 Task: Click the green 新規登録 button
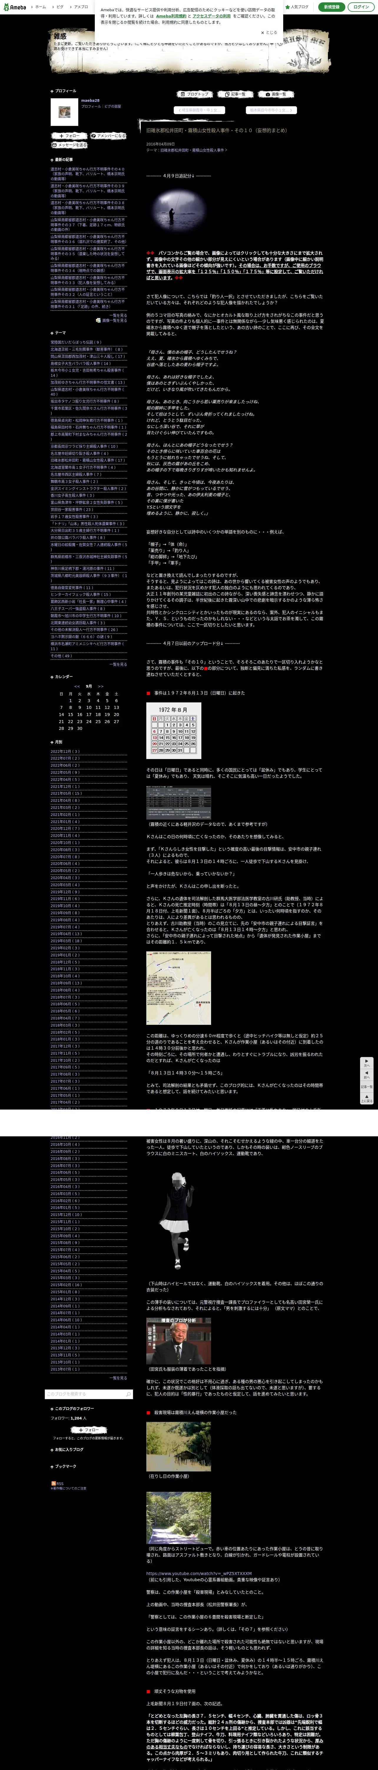coord(331,7)
